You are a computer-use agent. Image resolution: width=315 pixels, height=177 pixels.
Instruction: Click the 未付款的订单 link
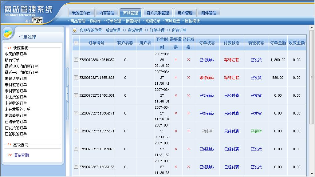pyautogui.click(x=16, y=85)
